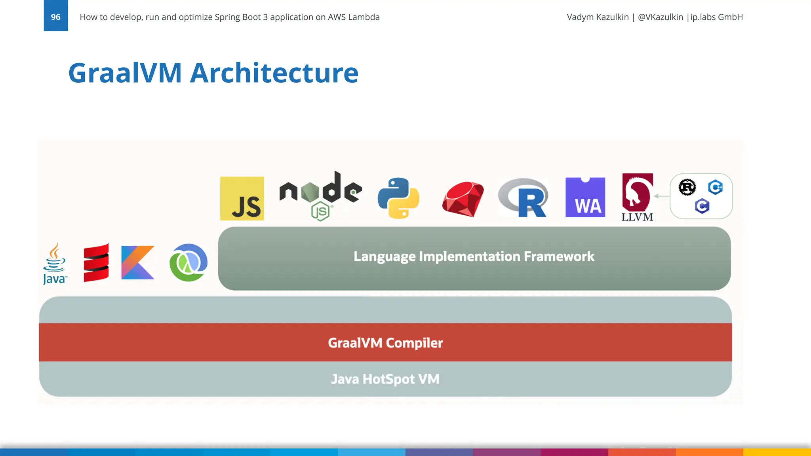Click the red Ruby gem icon
Screen dimensions: 811x456
click(x=463, y=199)
